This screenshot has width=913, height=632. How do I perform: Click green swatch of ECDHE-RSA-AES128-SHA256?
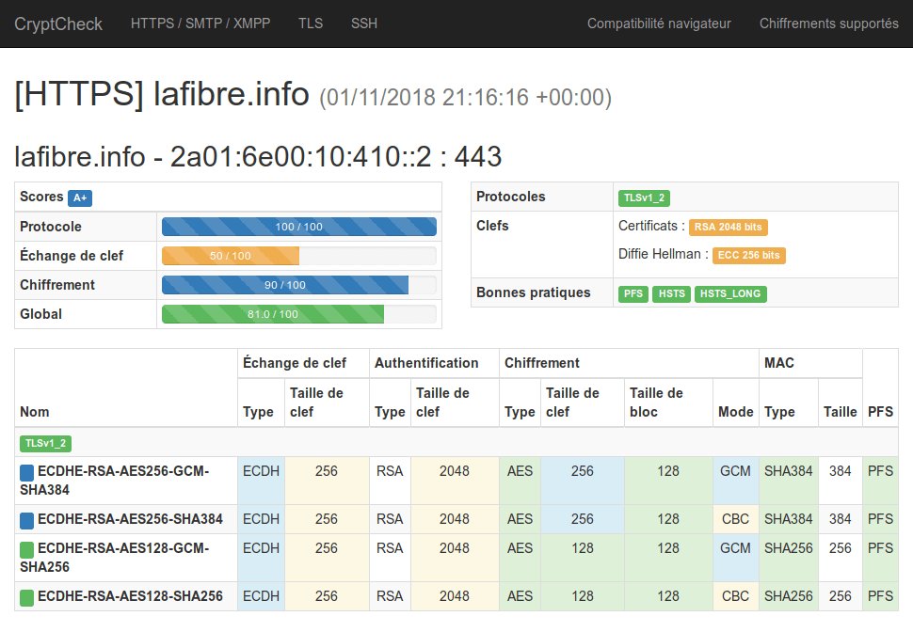click(26, 597)
